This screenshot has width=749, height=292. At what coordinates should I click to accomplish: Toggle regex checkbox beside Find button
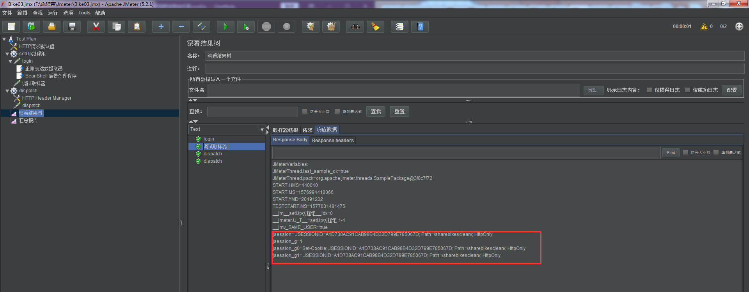tap(716, 152)
